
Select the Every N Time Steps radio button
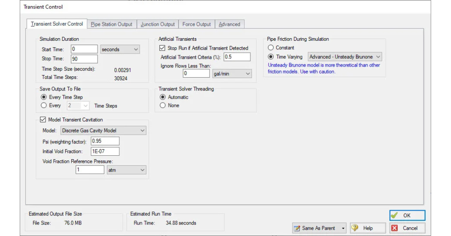[x=44, y=106]
